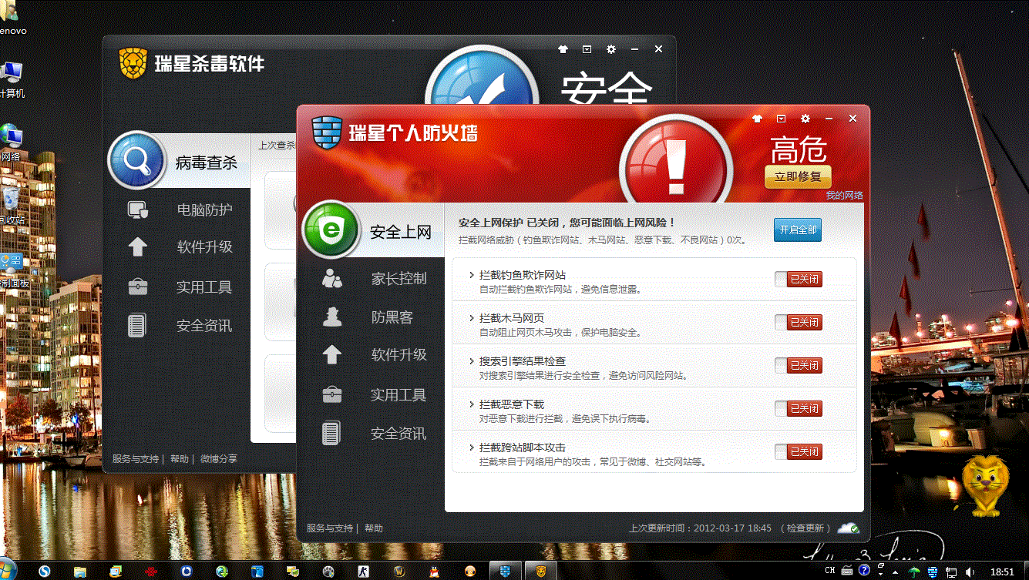Click the 立即修复 repair button
Image resolution: width=1029 pixels, height=580 pixels.
point(798,176)
